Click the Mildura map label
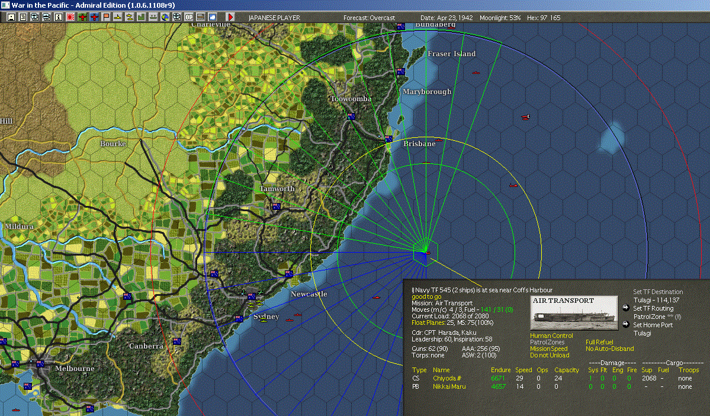 [19, 226]
